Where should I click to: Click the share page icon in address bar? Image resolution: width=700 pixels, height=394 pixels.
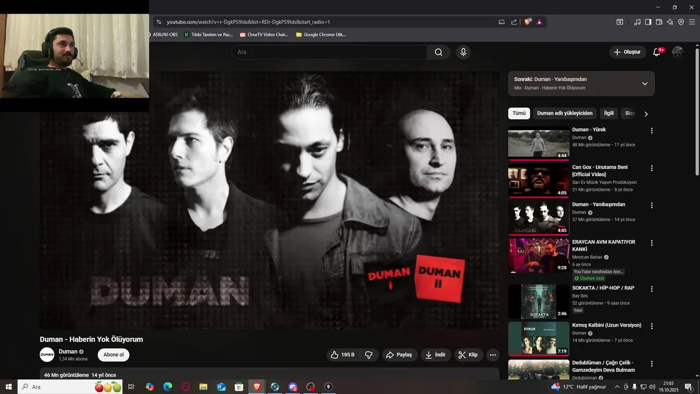[514, 22]
